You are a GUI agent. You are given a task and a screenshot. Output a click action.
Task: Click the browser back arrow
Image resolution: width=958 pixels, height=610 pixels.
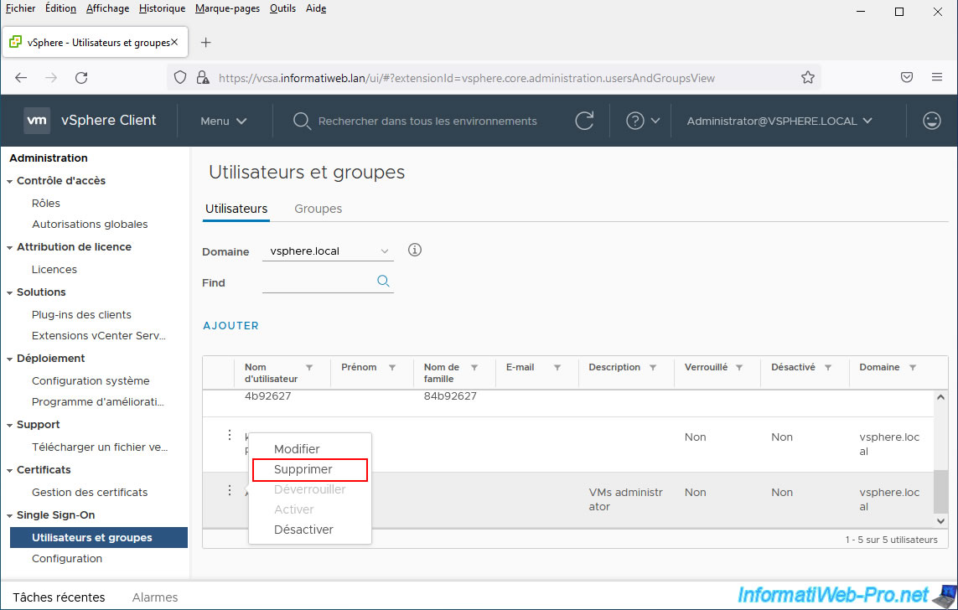[22, 78]
